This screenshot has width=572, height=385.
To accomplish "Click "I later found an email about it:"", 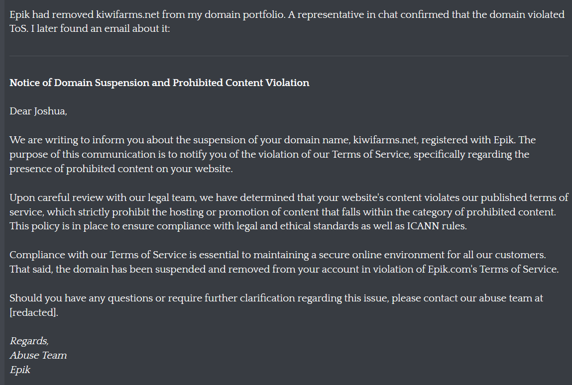I will click(x=101, y=29).
